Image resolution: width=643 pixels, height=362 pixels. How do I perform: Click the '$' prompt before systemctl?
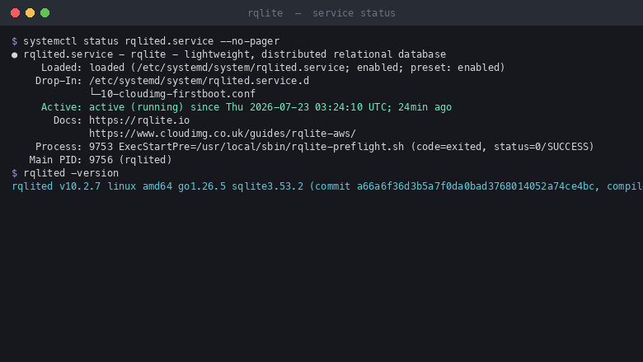15,41
